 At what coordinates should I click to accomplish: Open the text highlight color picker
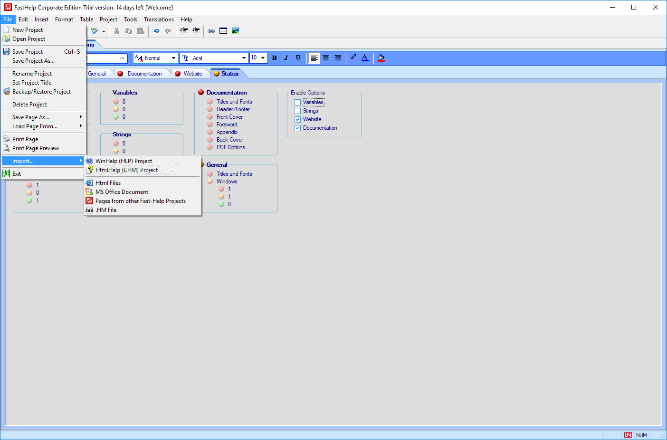[353, 58]
